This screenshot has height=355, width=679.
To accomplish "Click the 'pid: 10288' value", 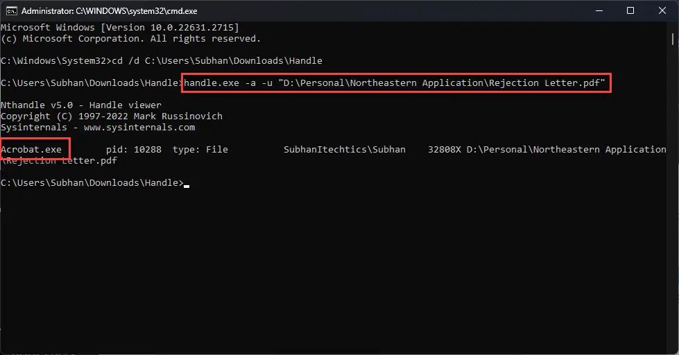I will pyautogui.click(x=134, y=149).
